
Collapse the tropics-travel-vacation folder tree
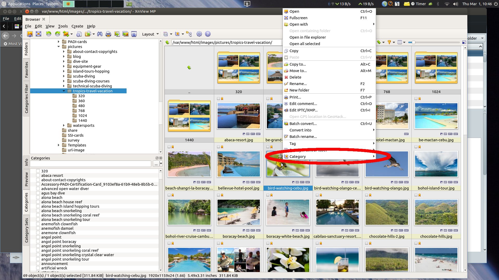[x=64, y=91]
